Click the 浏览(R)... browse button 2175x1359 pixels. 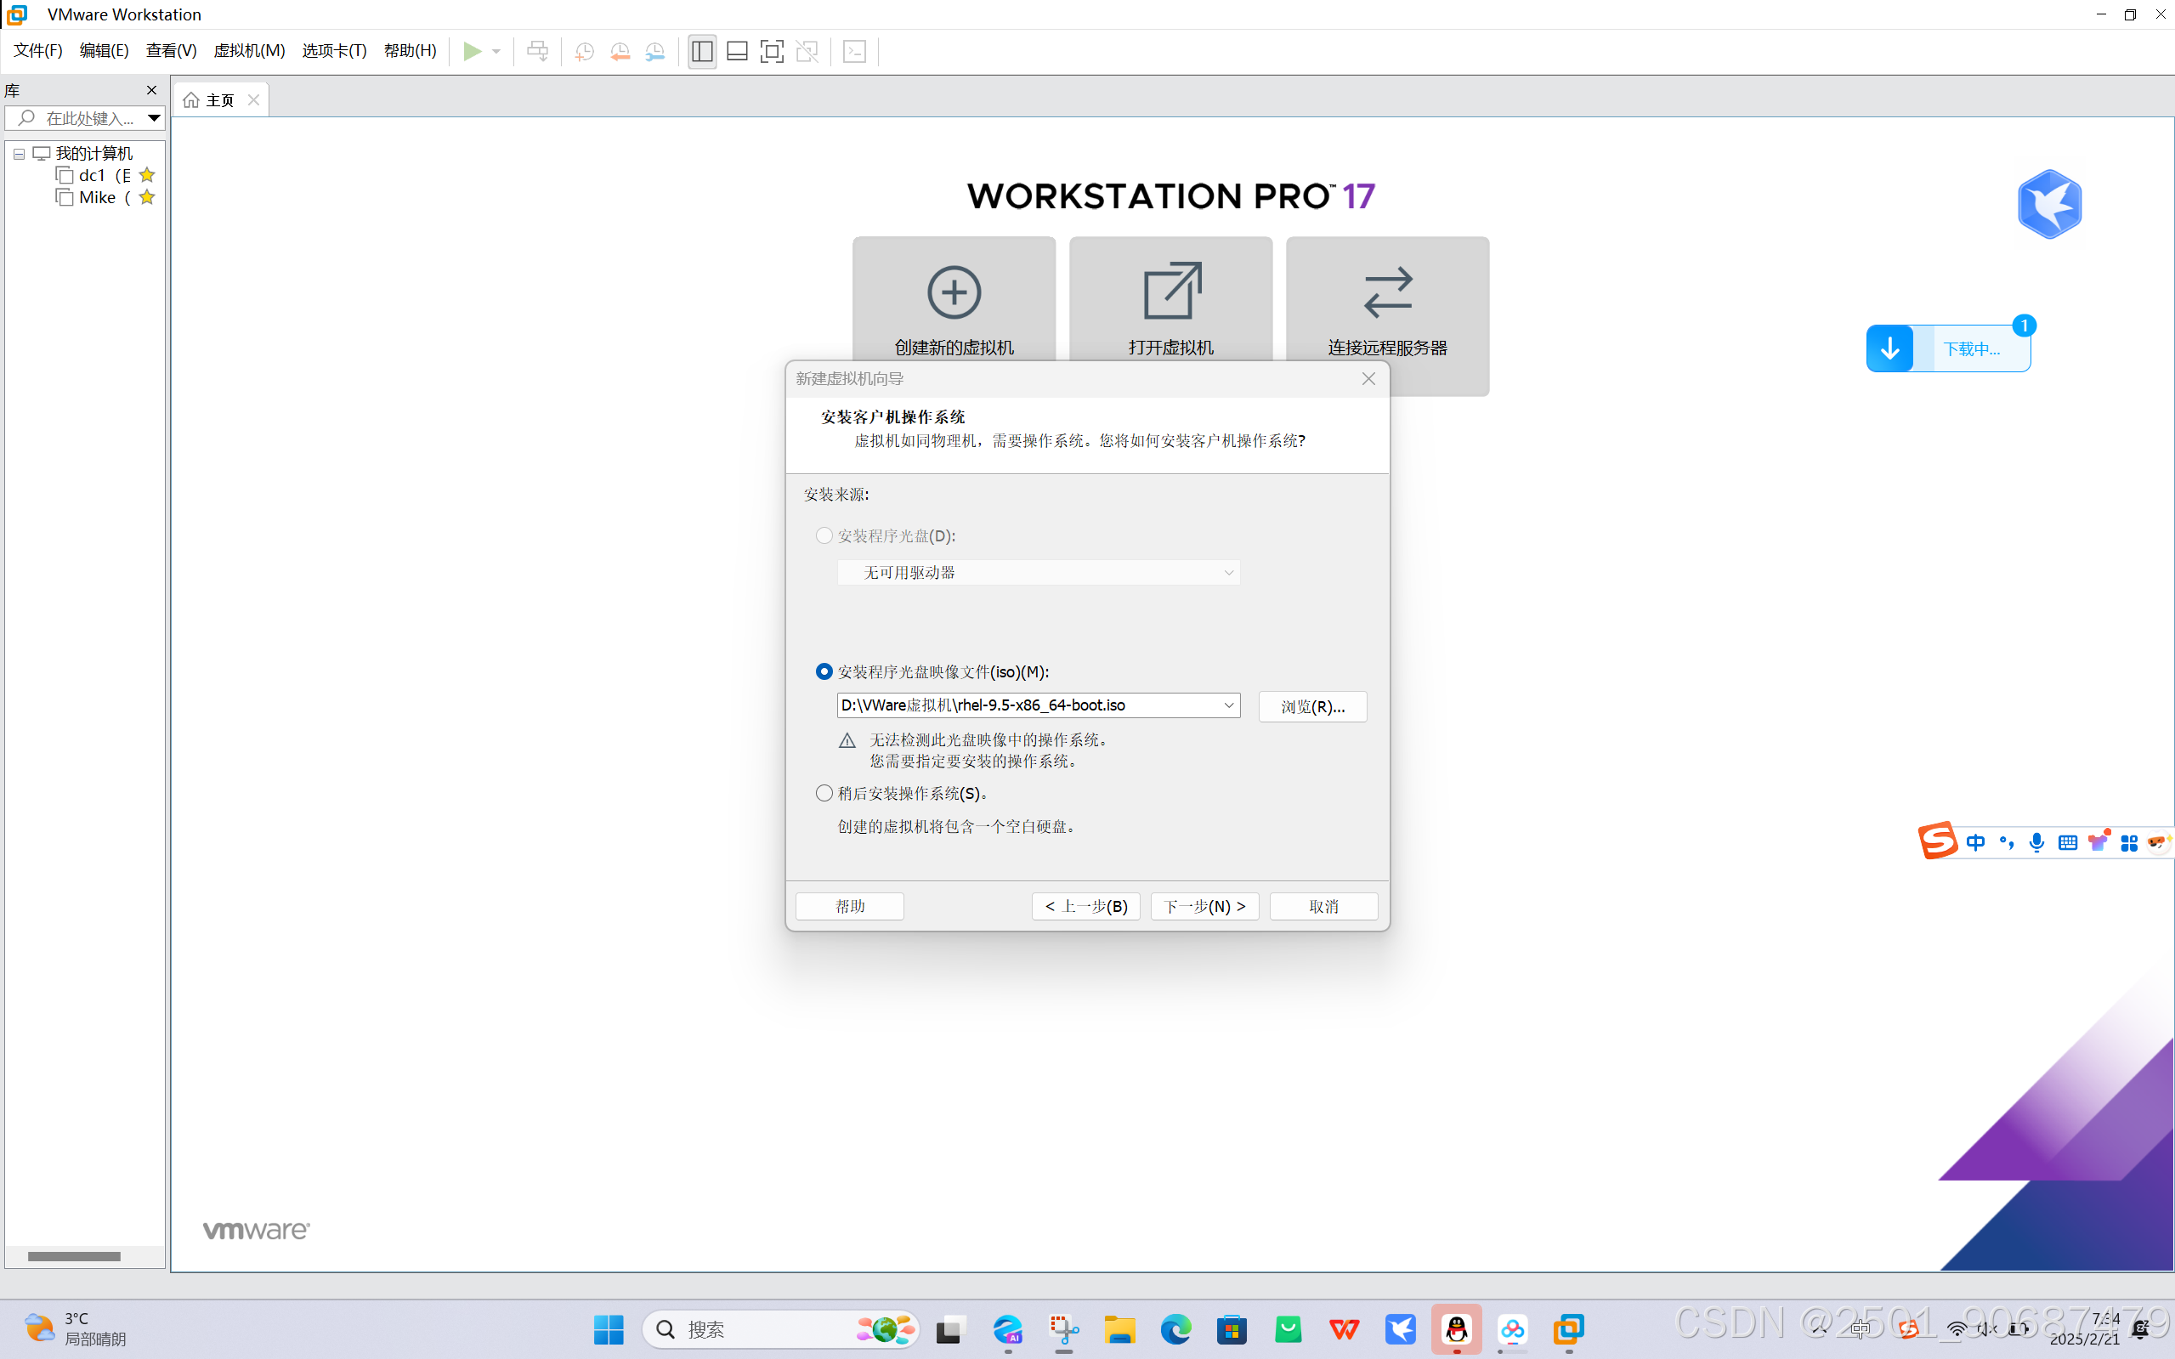(x=1312, y=706)
